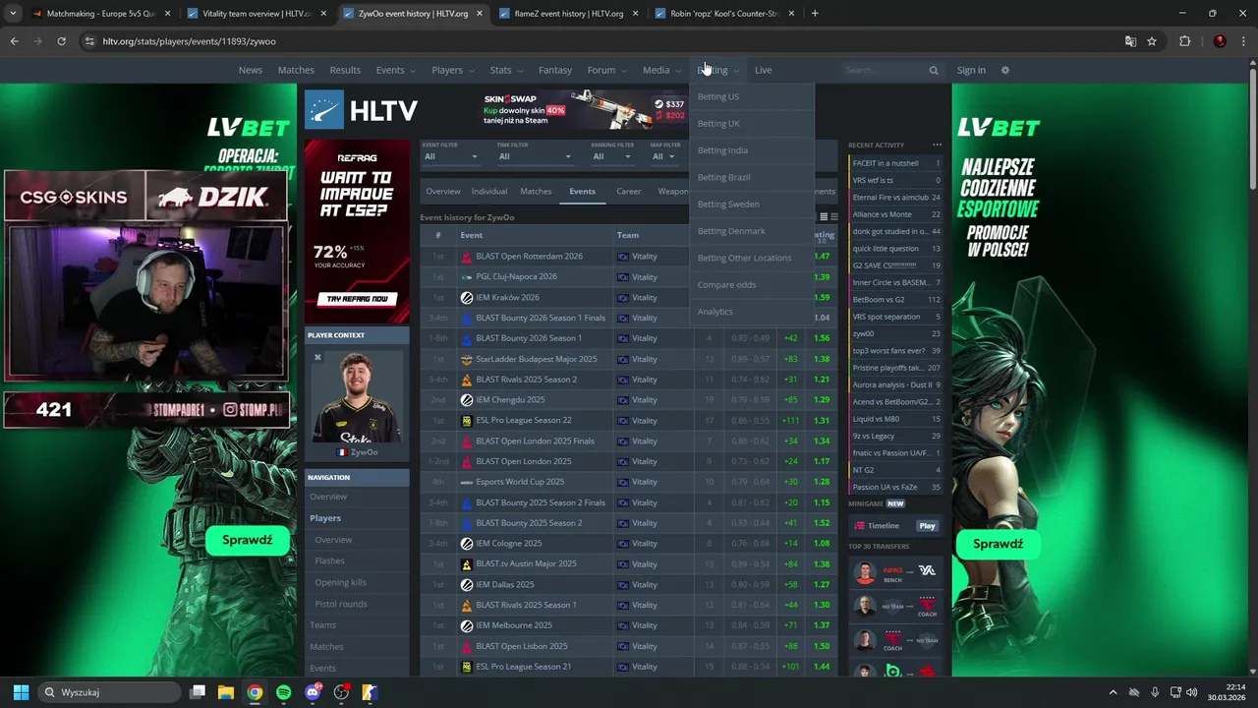The width and height of the screenshot is (1258, 708).
Task: Click the Live link in the navbar
Action: tap(763, 70)
